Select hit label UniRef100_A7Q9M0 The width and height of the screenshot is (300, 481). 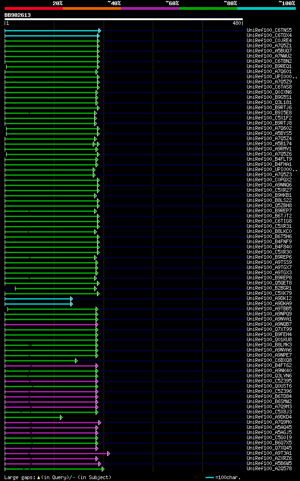click(270, 422)
